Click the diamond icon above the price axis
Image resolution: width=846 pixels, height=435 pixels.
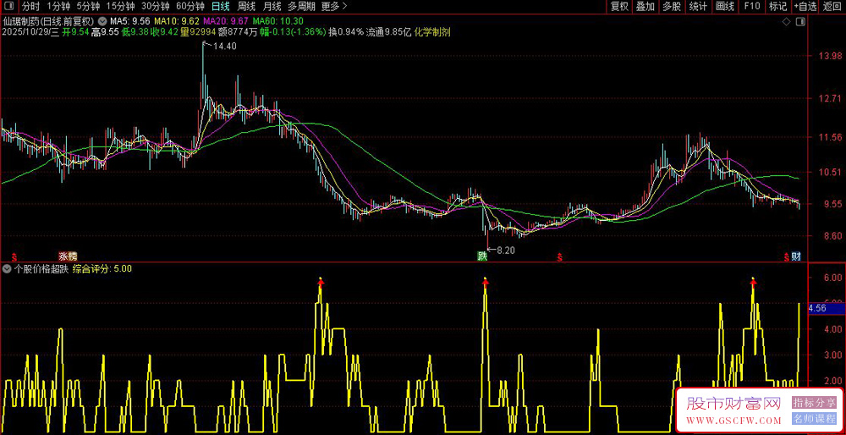pyautogui.click(x=787, y=20)
